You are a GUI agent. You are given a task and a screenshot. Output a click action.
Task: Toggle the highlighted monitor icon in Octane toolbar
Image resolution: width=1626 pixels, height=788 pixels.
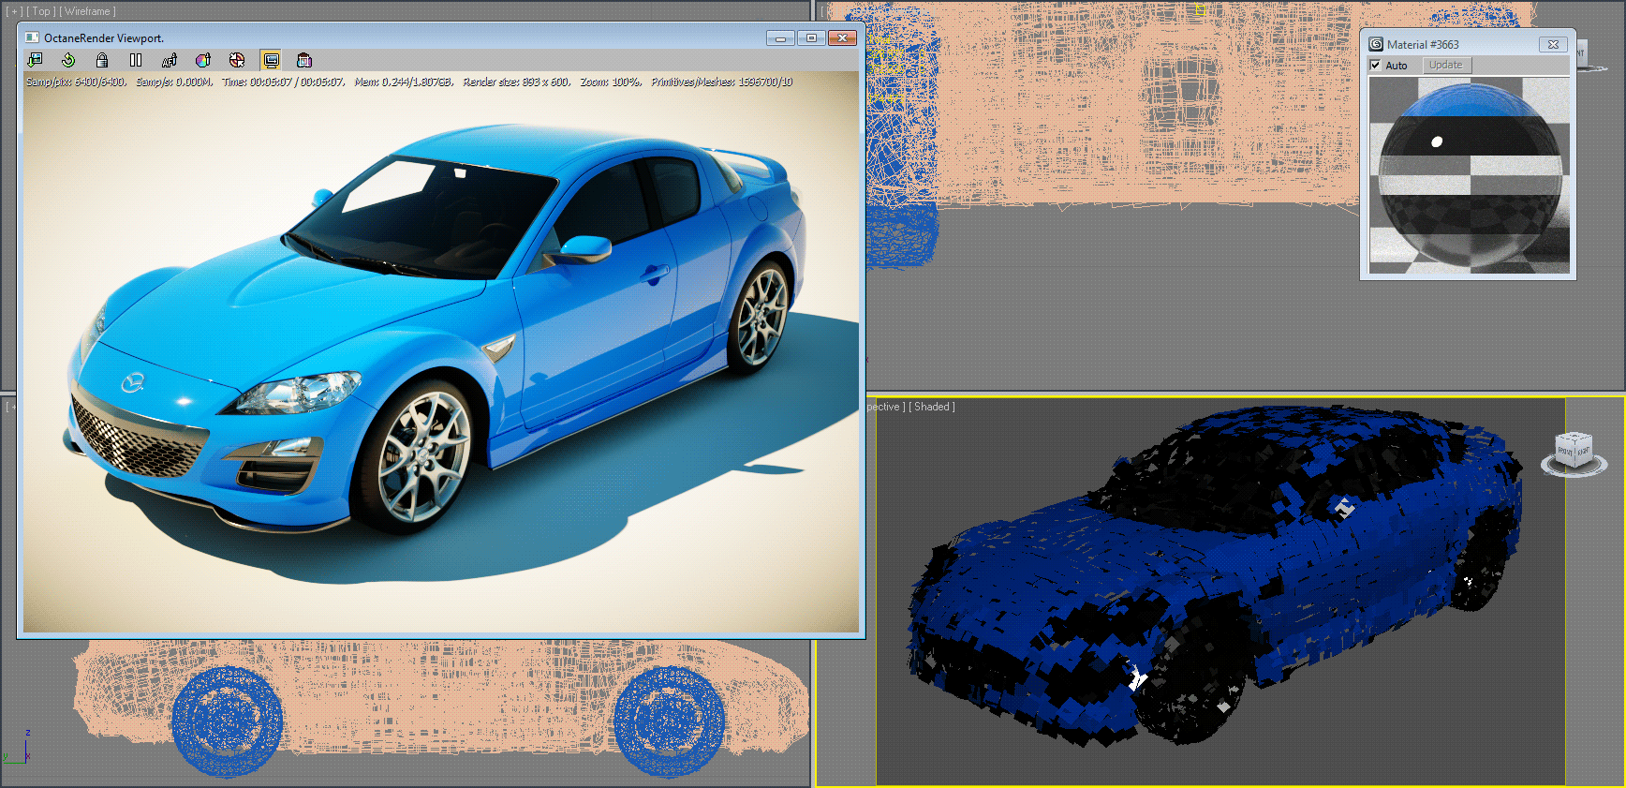pos(271,60)
